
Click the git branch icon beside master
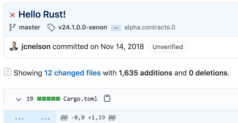click(12, 27)
